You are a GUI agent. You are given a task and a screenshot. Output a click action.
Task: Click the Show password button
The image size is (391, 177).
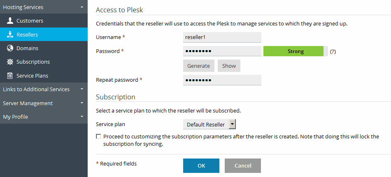click(x=229, y=66)
